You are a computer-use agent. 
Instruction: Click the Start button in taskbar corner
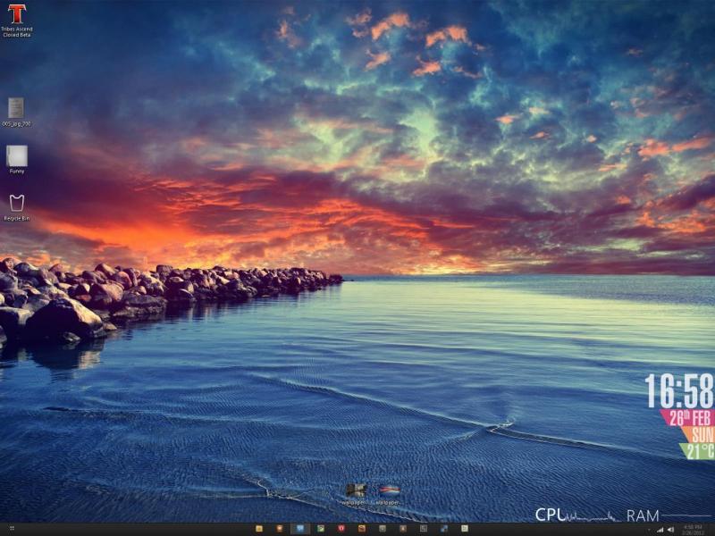click(x=12, y=529)
